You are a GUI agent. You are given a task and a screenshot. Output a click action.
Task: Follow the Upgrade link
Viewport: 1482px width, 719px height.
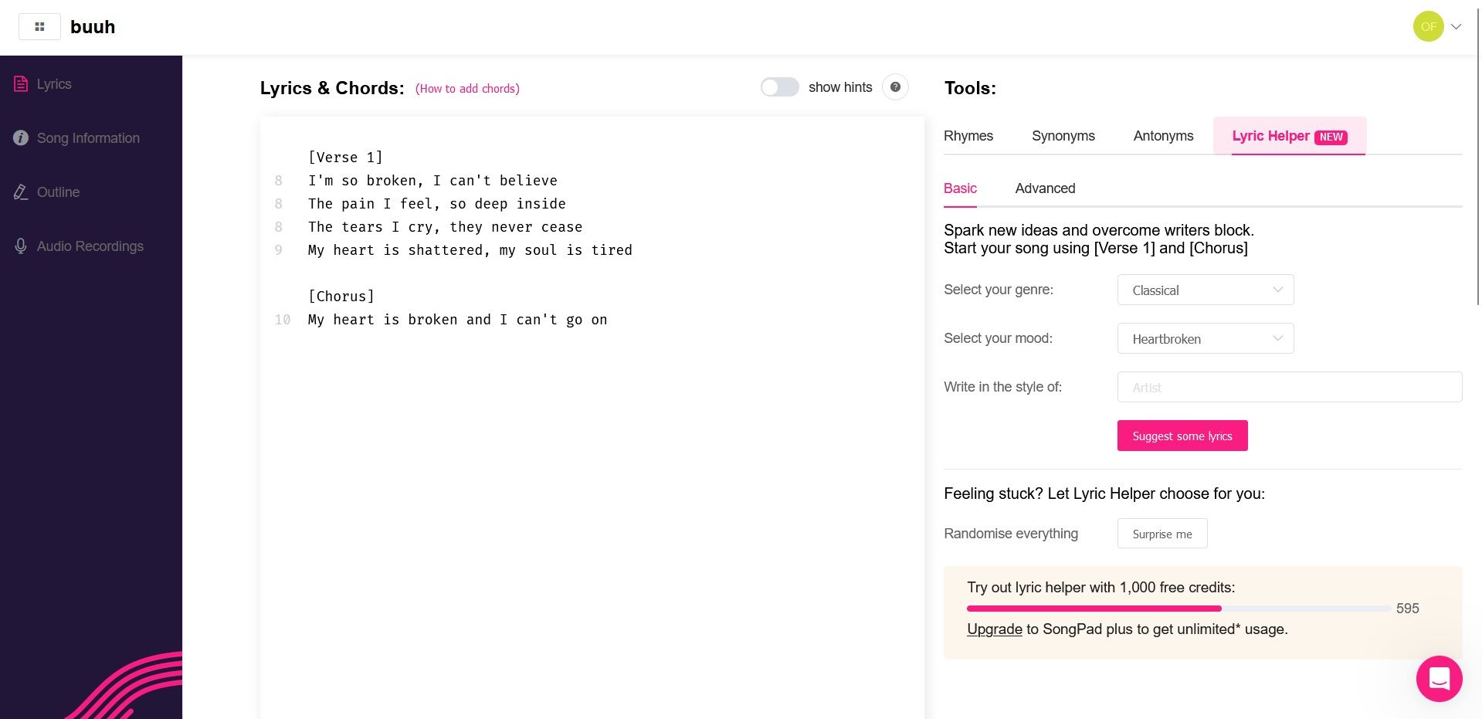point(994,629)
